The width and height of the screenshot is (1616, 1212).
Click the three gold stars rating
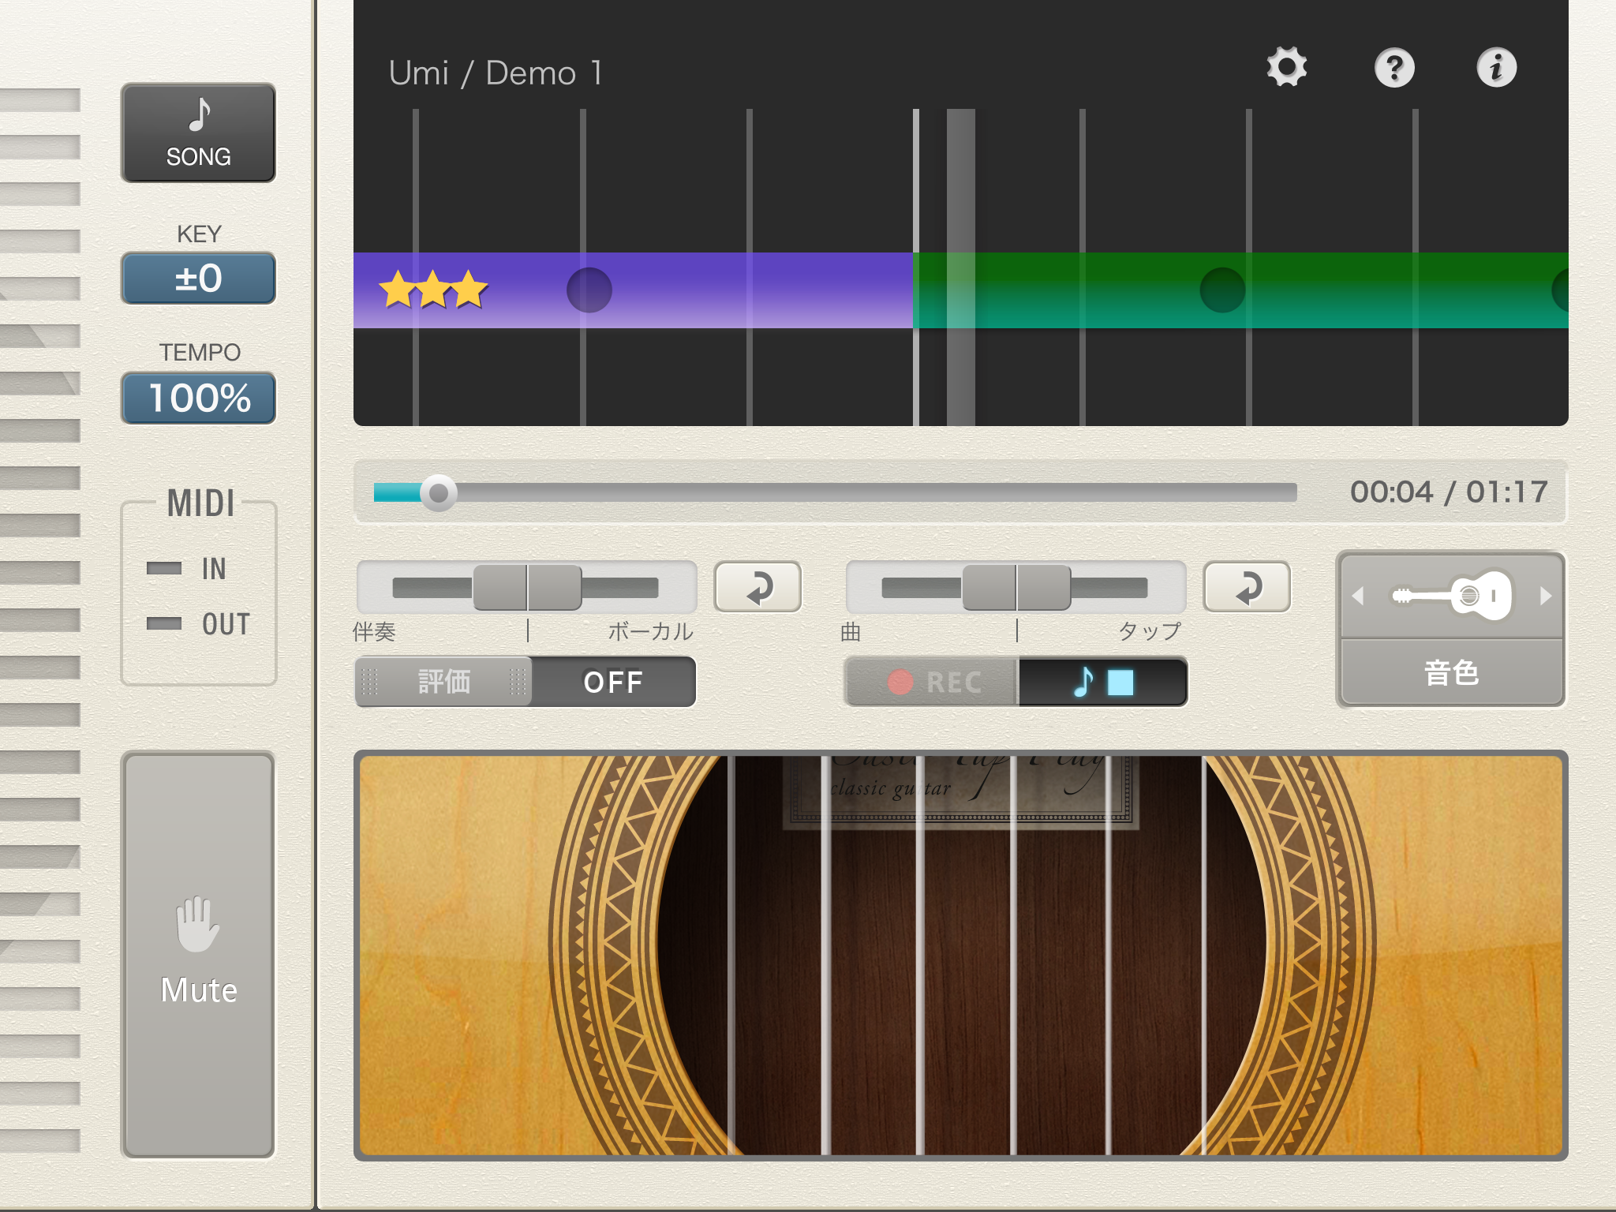tap(433, 290)
